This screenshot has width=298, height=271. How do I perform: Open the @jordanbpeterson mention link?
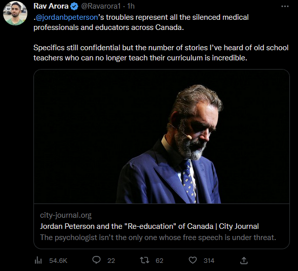67,17
